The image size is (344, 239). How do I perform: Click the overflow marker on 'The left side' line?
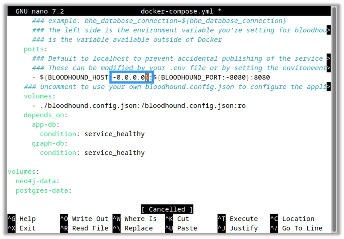[328, 30]
